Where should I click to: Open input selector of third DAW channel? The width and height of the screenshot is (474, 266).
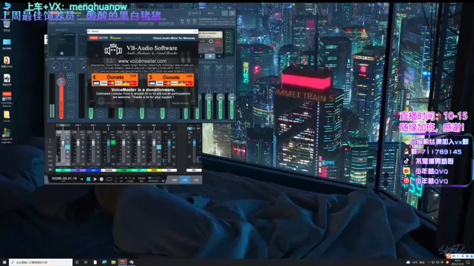tap(93, 125)
